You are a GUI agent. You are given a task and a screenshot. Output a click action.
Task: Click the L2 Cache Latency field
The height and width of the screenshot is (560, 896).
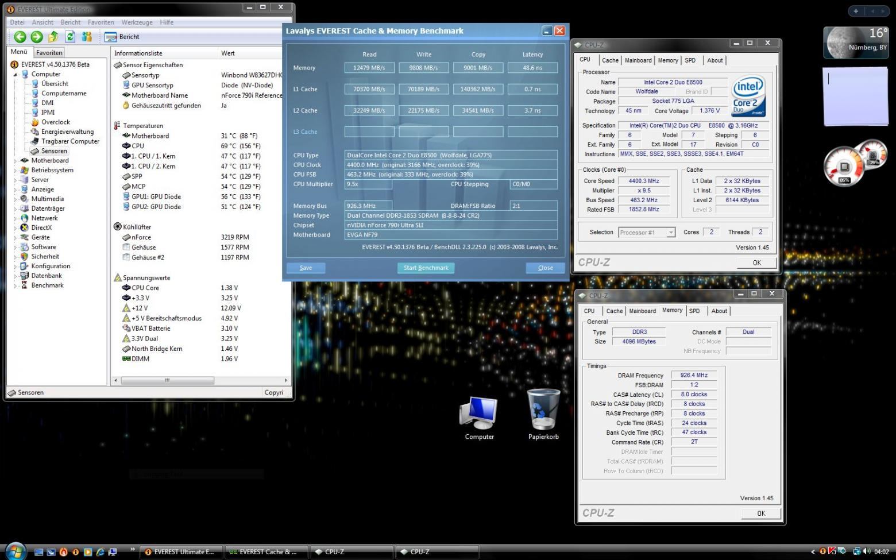[532, 110]
